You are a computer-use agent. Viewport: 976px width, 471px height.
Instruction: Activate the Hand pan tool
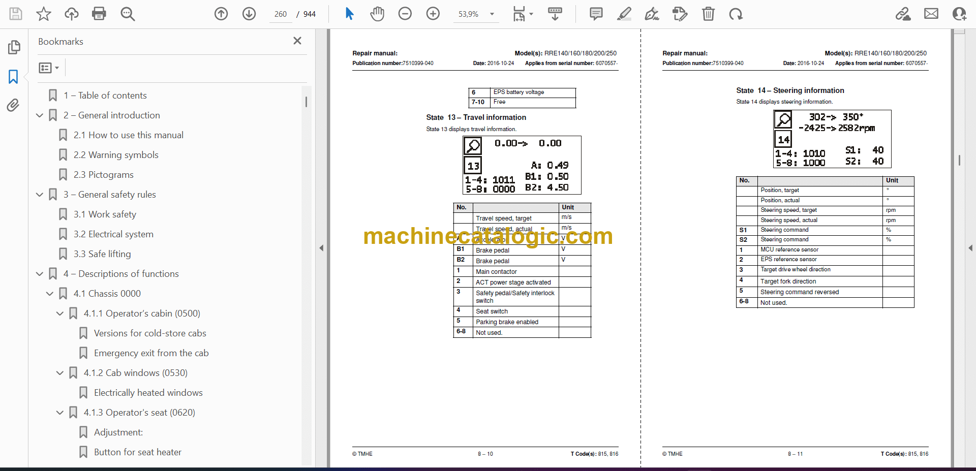point(377,14)
